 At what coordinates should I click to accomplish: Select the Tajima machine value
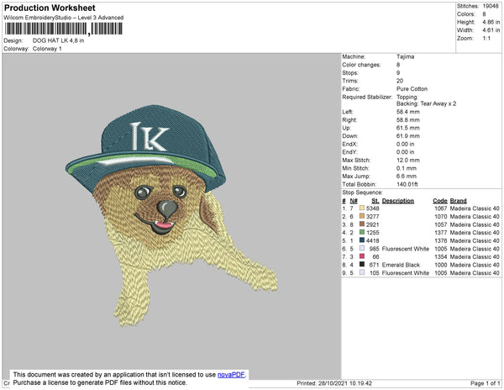point(405,57)
